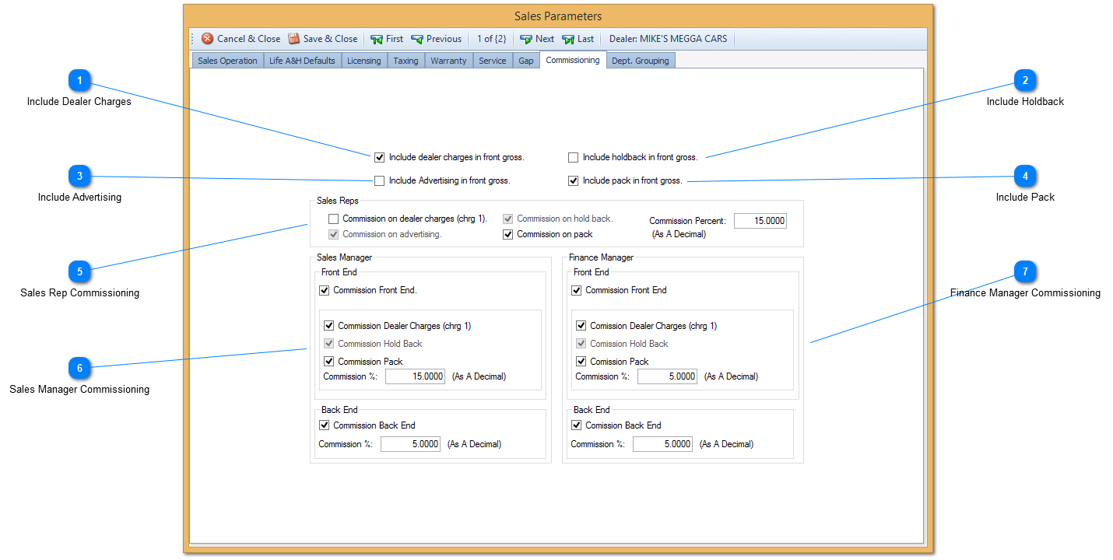Toggle Sales Manager Commission Pack checkbox
The width and height of the screenshot is (1113, 560).
click(x=329, y=362)
